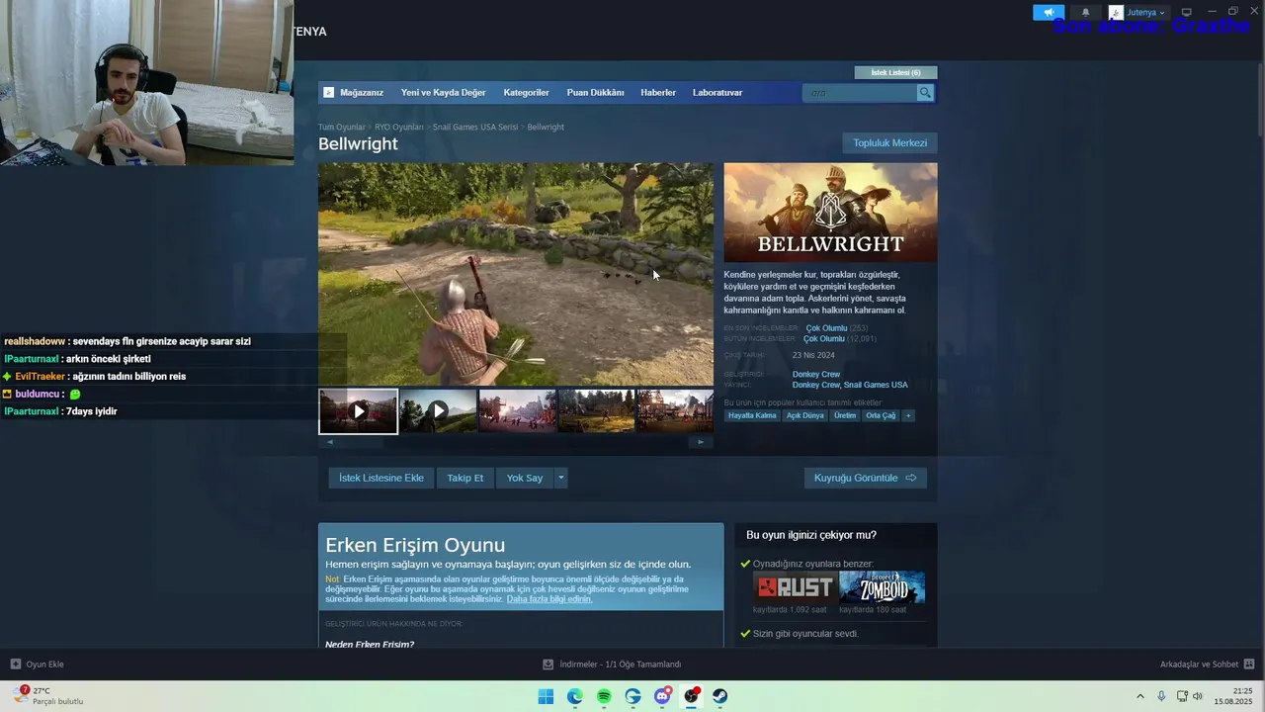The width and height of the screenshot is (1265, 712).
Task: Click the Arkadaşlar ve Sohbet icon
Action: click(1249, 665)
